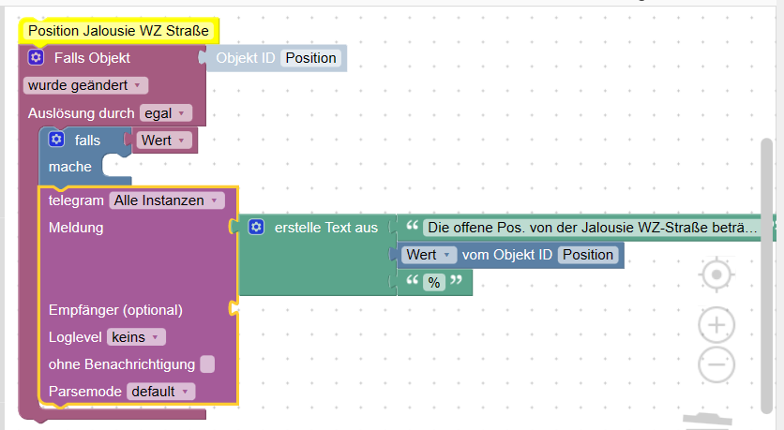Select the Empfänger (optional) label

[x=115, y=310]
